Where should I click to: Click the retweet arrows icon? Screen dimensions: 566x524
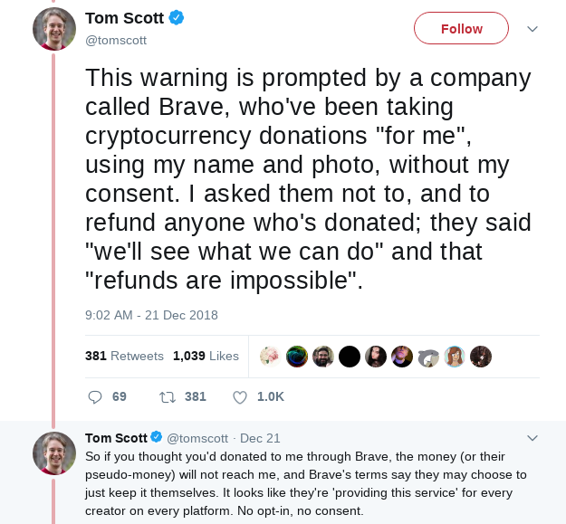[167, 396]
